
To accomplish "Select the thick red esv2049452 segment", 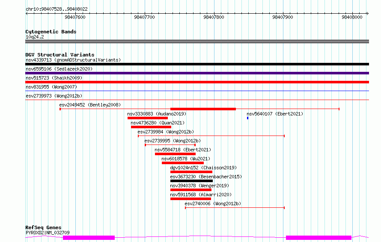I will (x=203, y=109).
